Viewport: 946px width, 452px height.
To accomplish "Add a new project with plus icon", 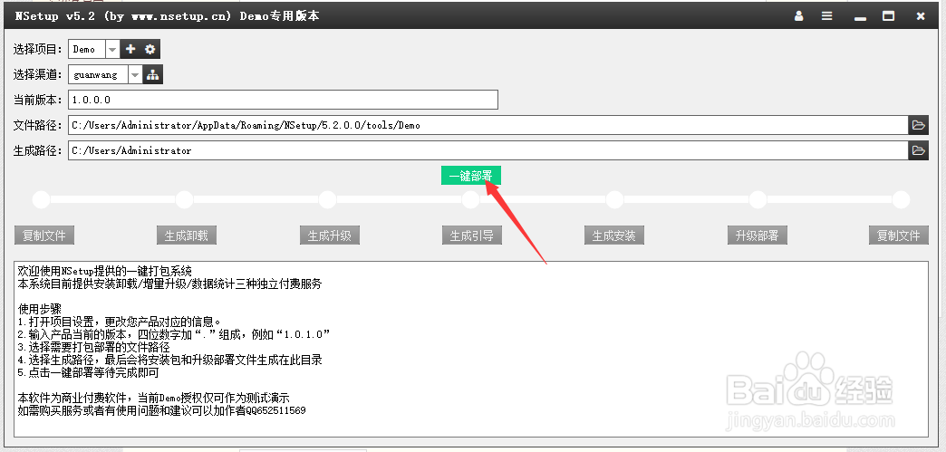I will [x=130, y=49].
